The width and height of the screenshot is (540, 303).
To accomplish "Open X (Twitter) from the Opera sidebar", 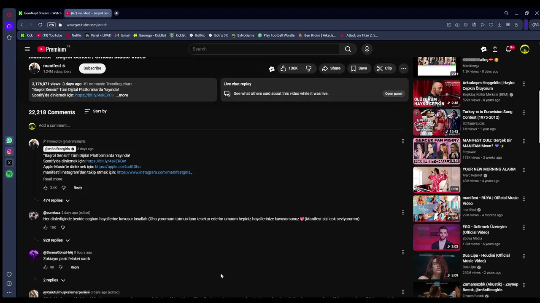I will point(9,163).
